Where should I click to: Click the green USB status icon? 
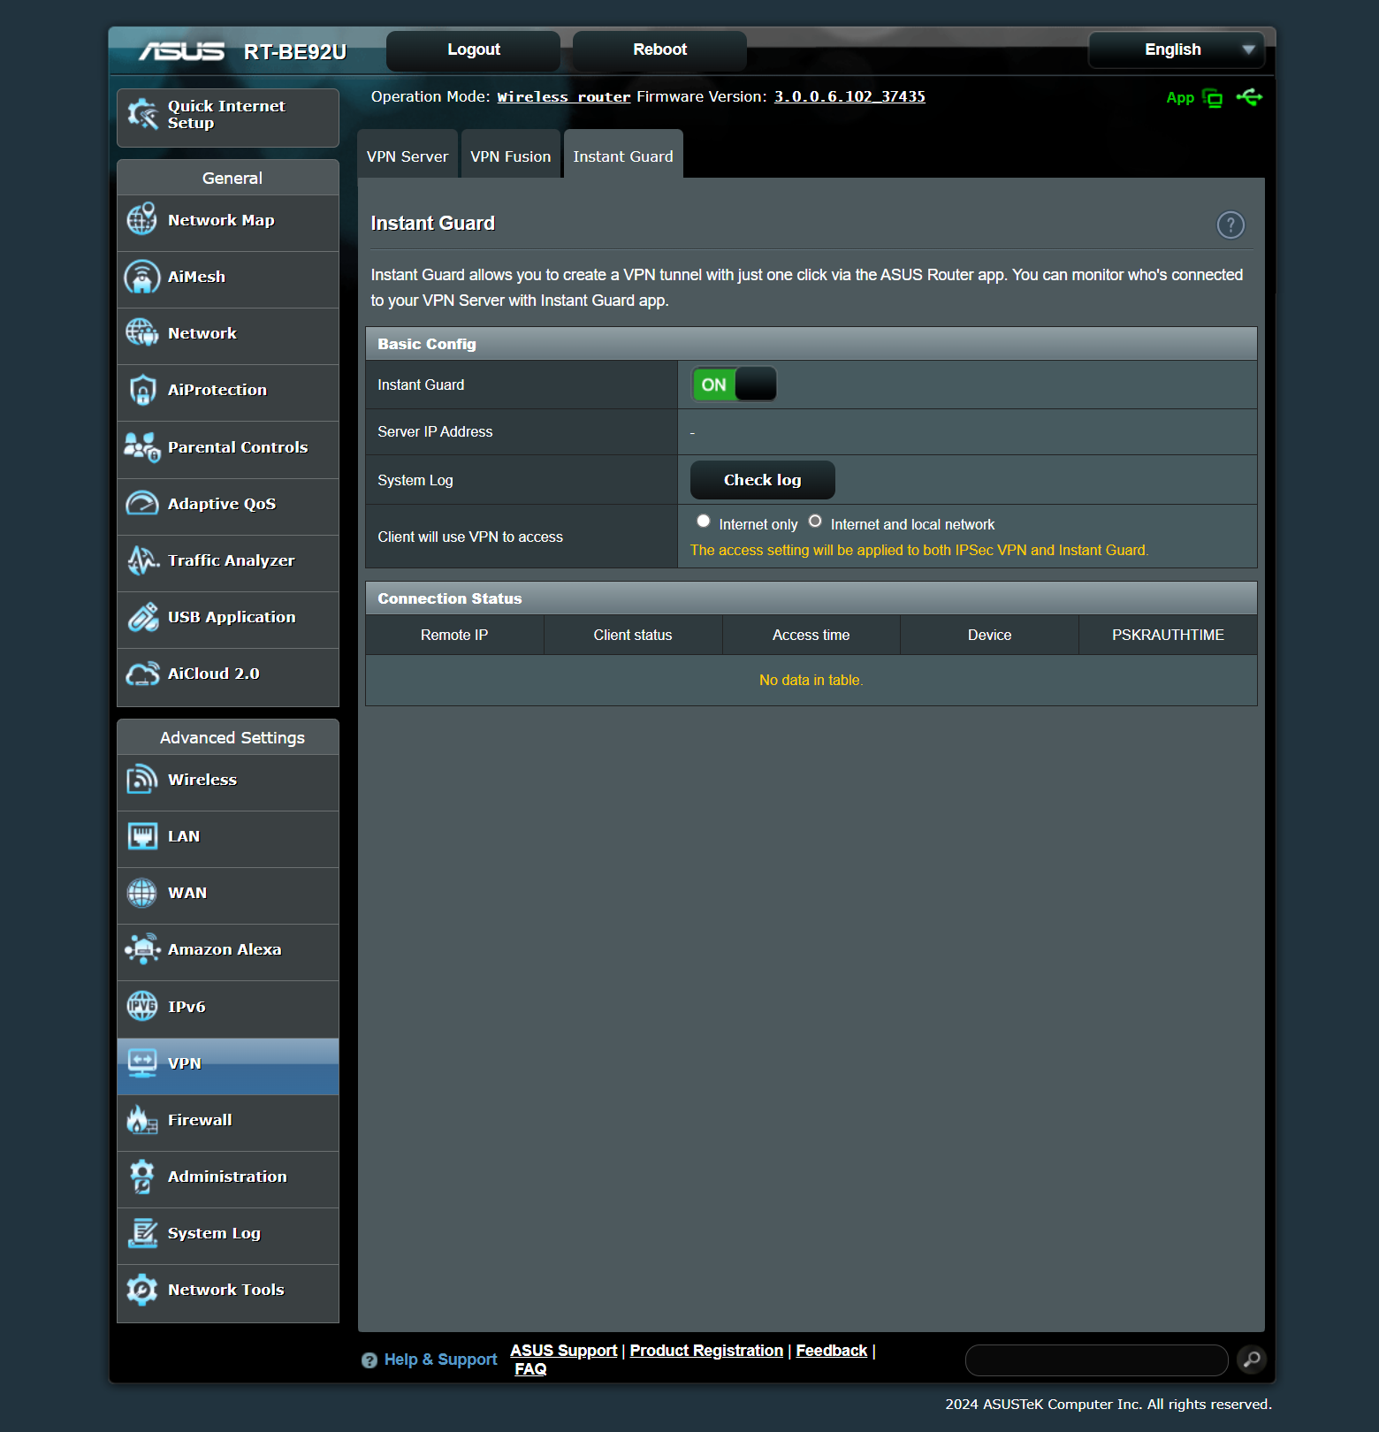[x=1249, y=97]
